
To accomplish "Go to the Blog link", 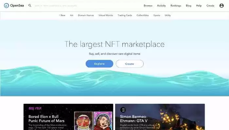I will (x=188, y=6).
